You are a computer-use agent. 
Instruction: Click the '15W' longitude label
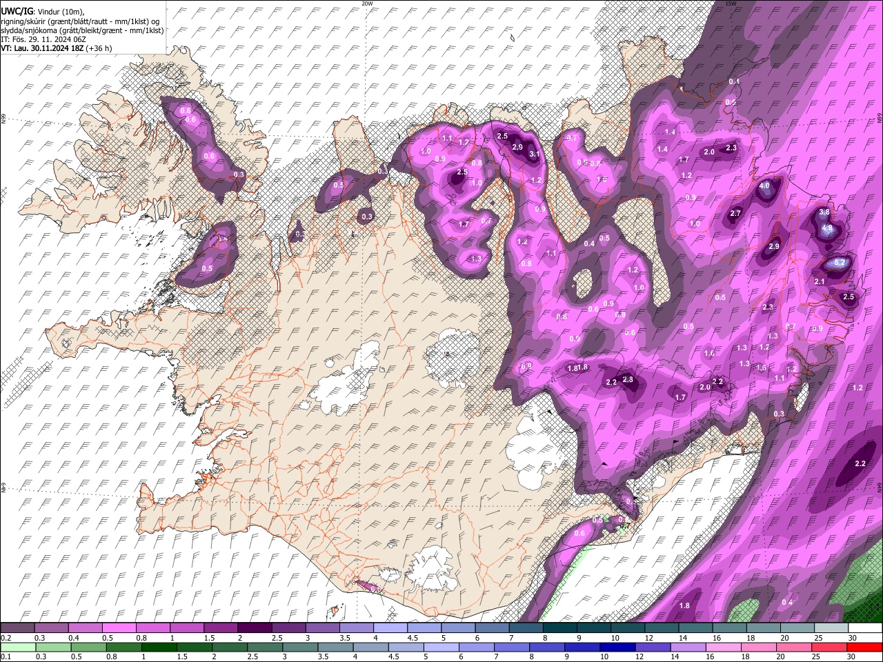pyautogui.click(x=731, y=3)
